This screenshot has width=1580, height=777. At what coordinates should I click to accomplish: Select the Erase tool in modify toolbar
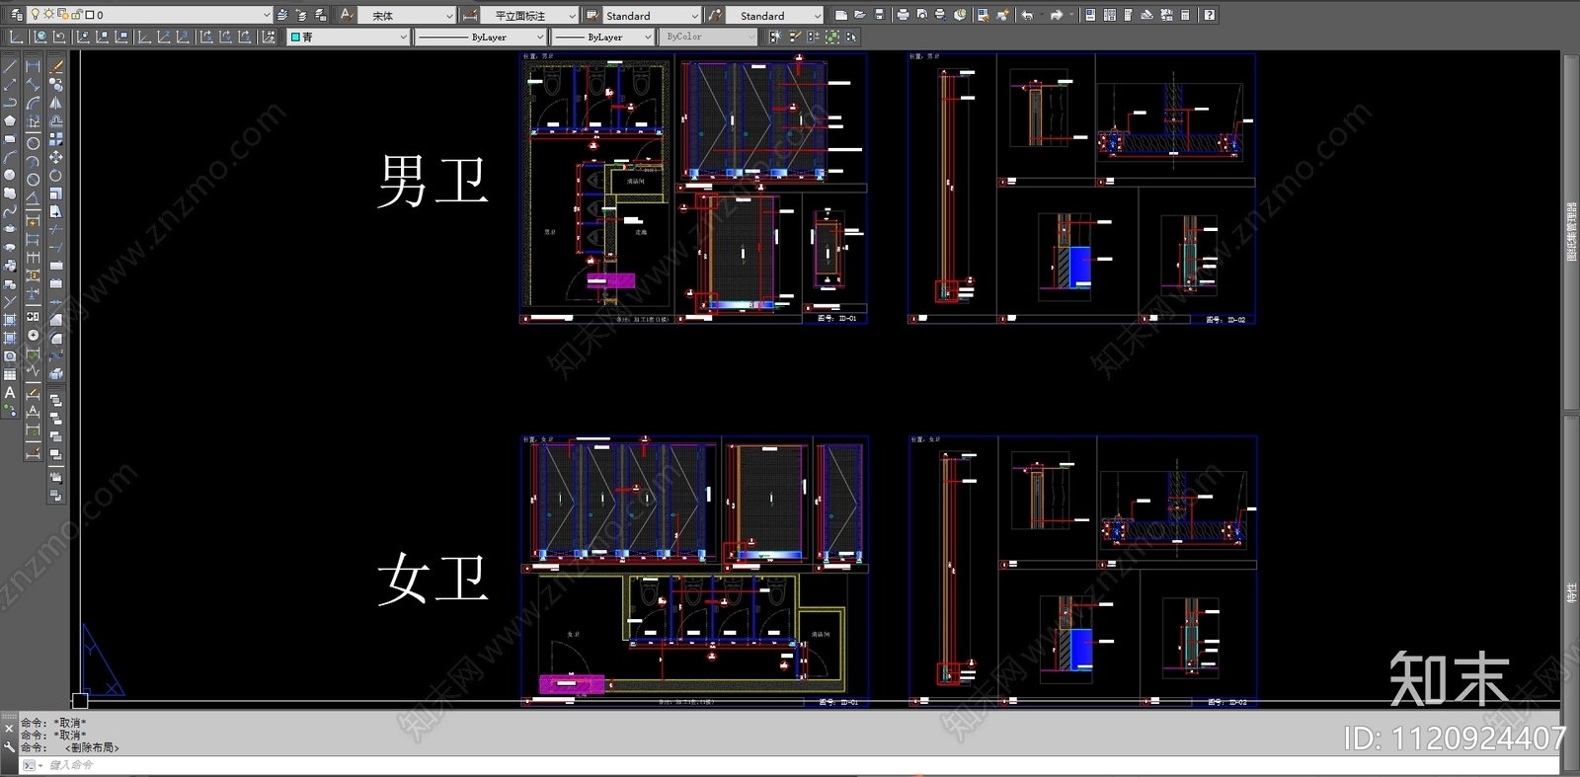coord(56,67)
